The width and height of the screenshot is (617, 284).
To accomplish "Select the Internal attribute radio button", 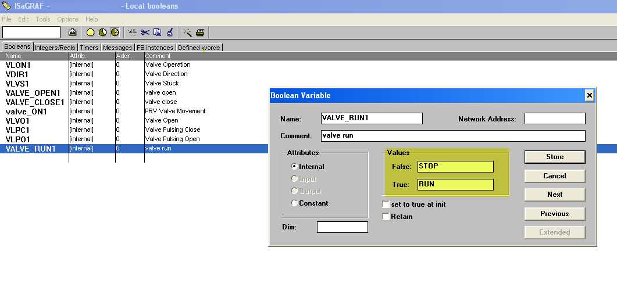I will (x=294, y=167).
